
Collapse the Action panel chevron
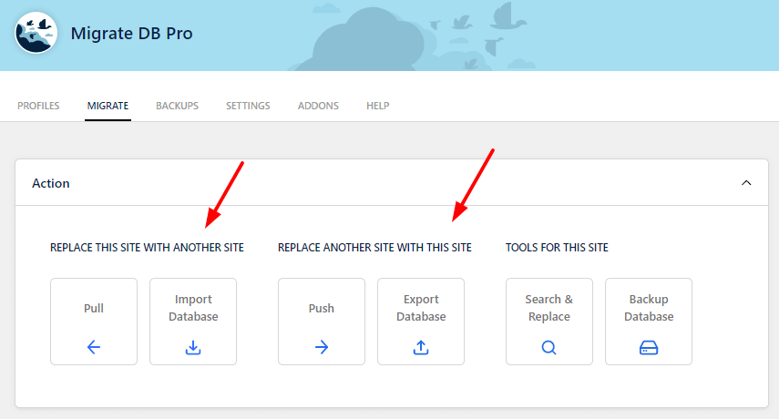(746, 183)
